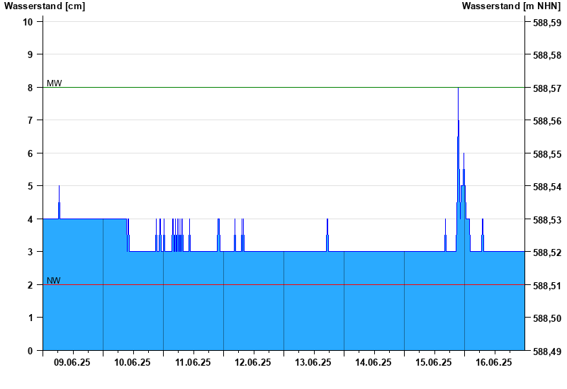Select the 09.06.25 date label
Screen dimensions: 567x389
(x=72, y=362)
